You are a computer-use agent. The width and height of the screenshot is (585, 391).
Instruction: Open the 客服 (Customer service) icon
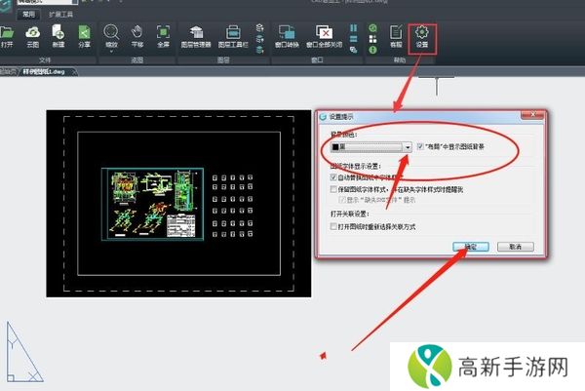395,35
